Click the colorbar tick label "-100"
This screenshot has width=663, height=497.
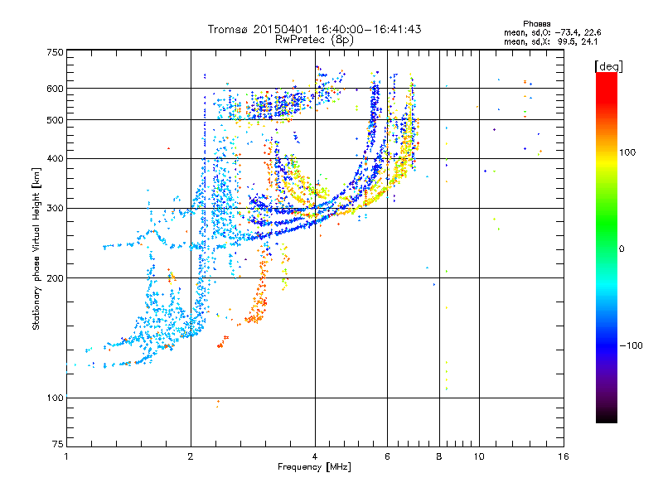(631, 345)
